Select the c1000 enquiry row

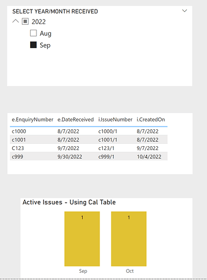point(89,131)
